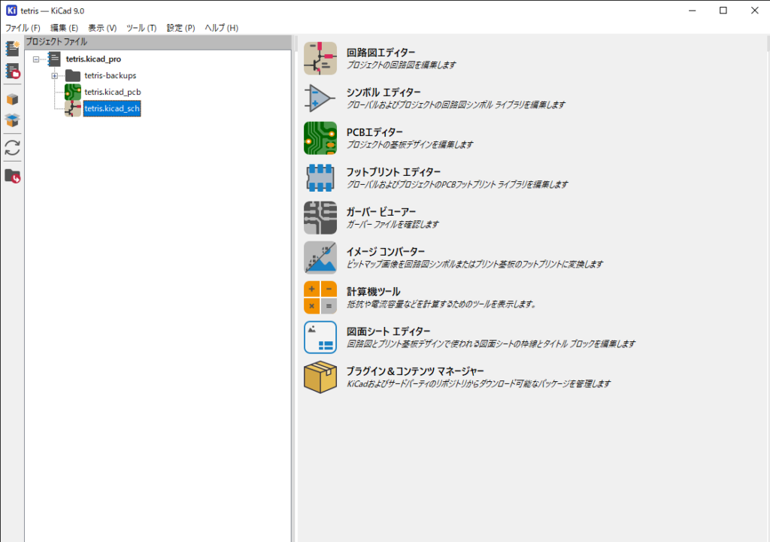Viewport: 770px width, 542px height.
Task: Click description ガーバー ファイルを確認します
Action: tap(393, 224)
